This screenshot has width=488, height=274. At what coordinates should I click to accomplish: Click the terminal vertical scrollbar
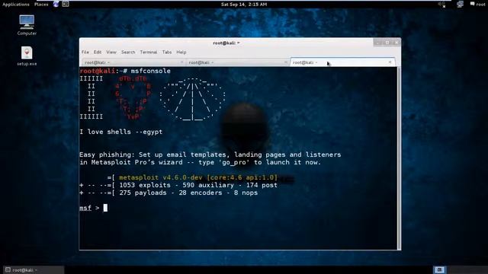click(399, 158)
